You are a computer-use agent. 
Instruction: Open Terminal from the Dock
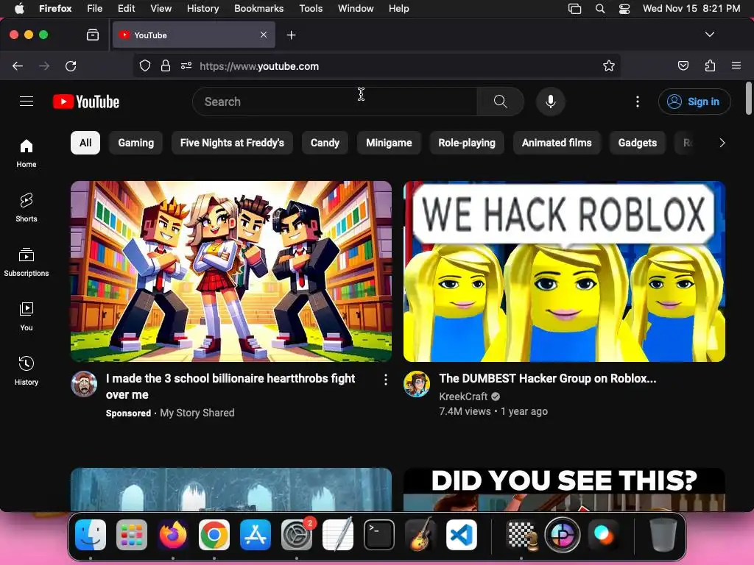(x=379, y=535)
